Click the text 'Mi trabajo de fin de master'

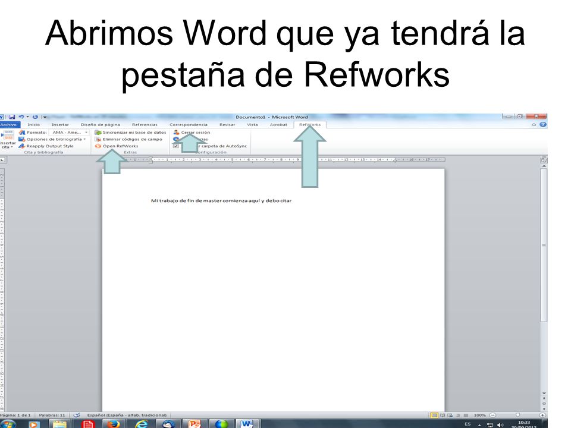tap(186, 200)
